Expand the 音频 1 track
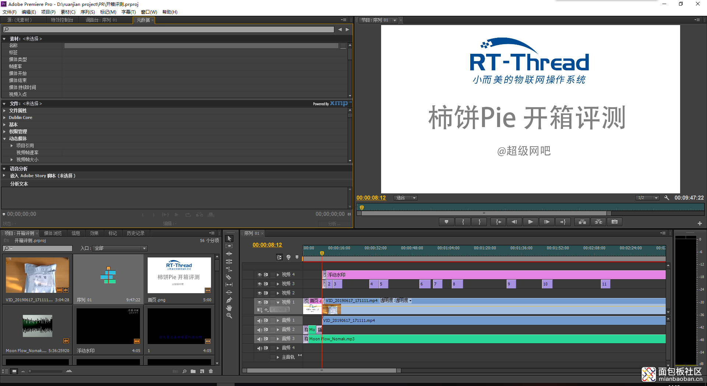Screen dimensions: 707x386 pyautogui.click(x=278, y=320)
